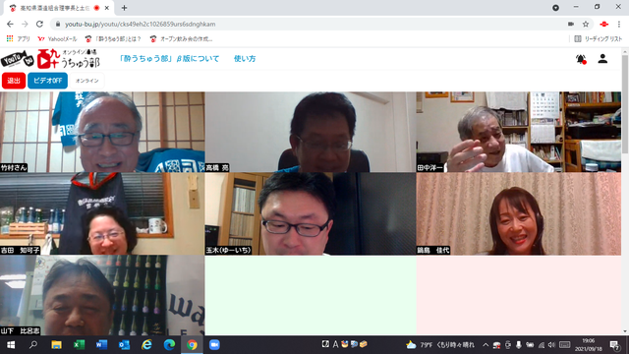Click the YouTu-bu site logo
Screen dimensions: 629x354
18,59
